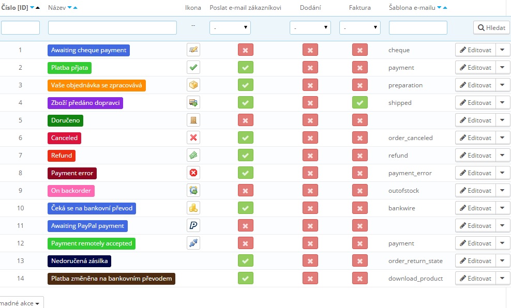Click the dark navy Nedoručená zásilka label

[x=80, y=261]
